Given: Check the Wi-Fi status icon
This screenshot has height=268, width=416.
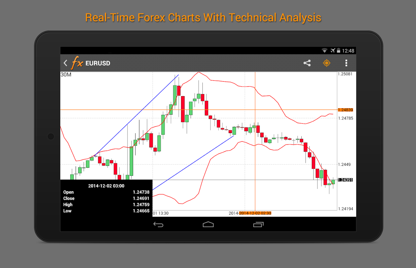Looking at the screenshot, I should (325, 51).
